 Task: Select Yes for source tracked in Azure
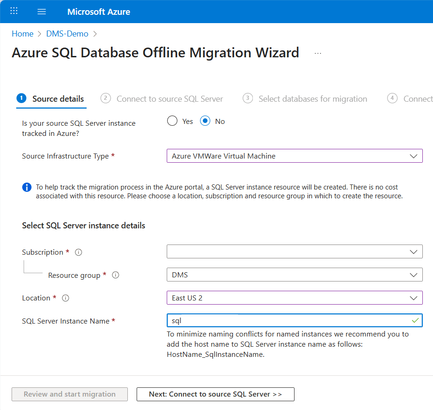pos(172,121)
